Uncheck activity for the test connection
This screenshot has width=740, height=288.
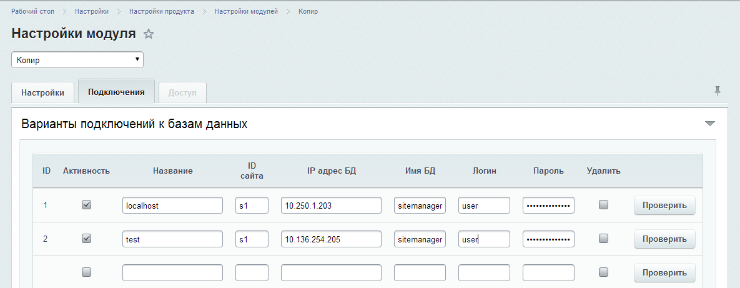point(87,239)
